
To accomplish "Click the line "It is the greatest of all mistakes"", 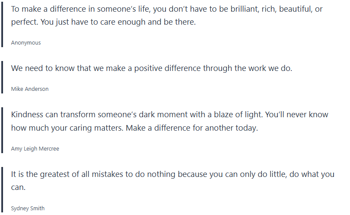I will click(x=173, y=174).
